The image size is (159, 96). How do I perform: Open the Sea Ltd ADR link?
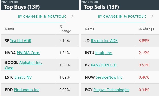pos(21,41)
